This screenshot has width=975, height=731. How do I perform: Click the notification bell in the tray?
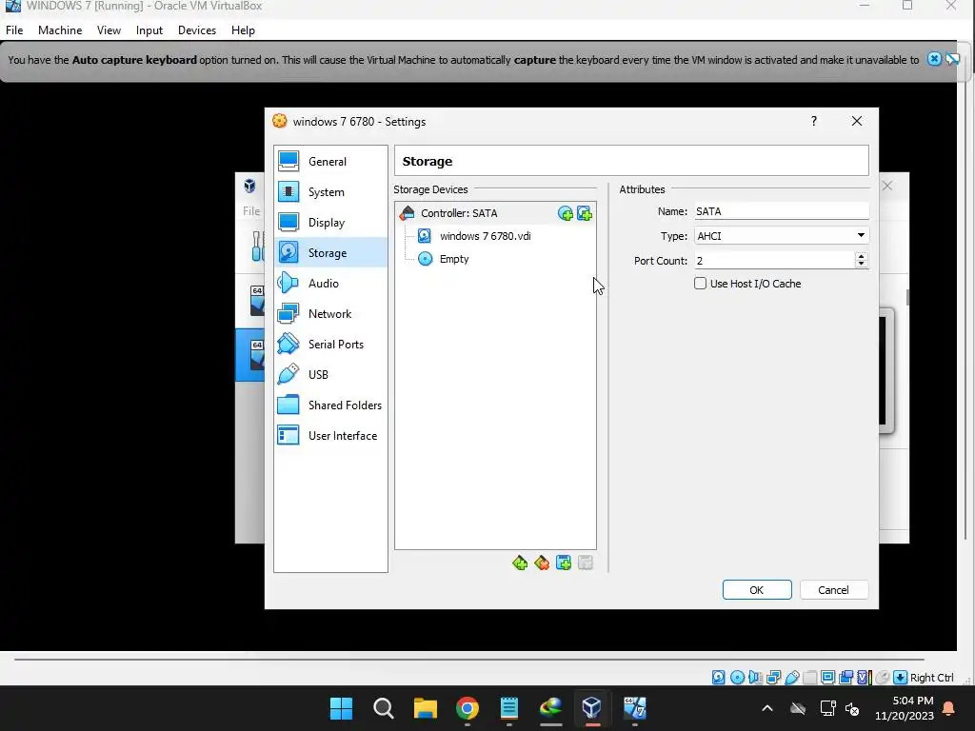pyautogui.click(x=949, y=708)
